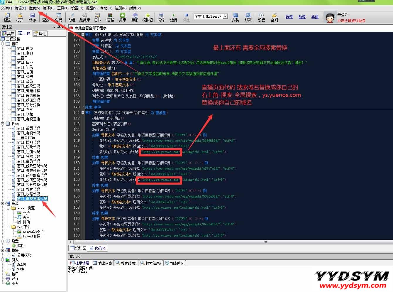Click the 教程 tutorial link
The width and height of the screenshot is (393, 292).
pyautogui.click(x=302, y=17)
